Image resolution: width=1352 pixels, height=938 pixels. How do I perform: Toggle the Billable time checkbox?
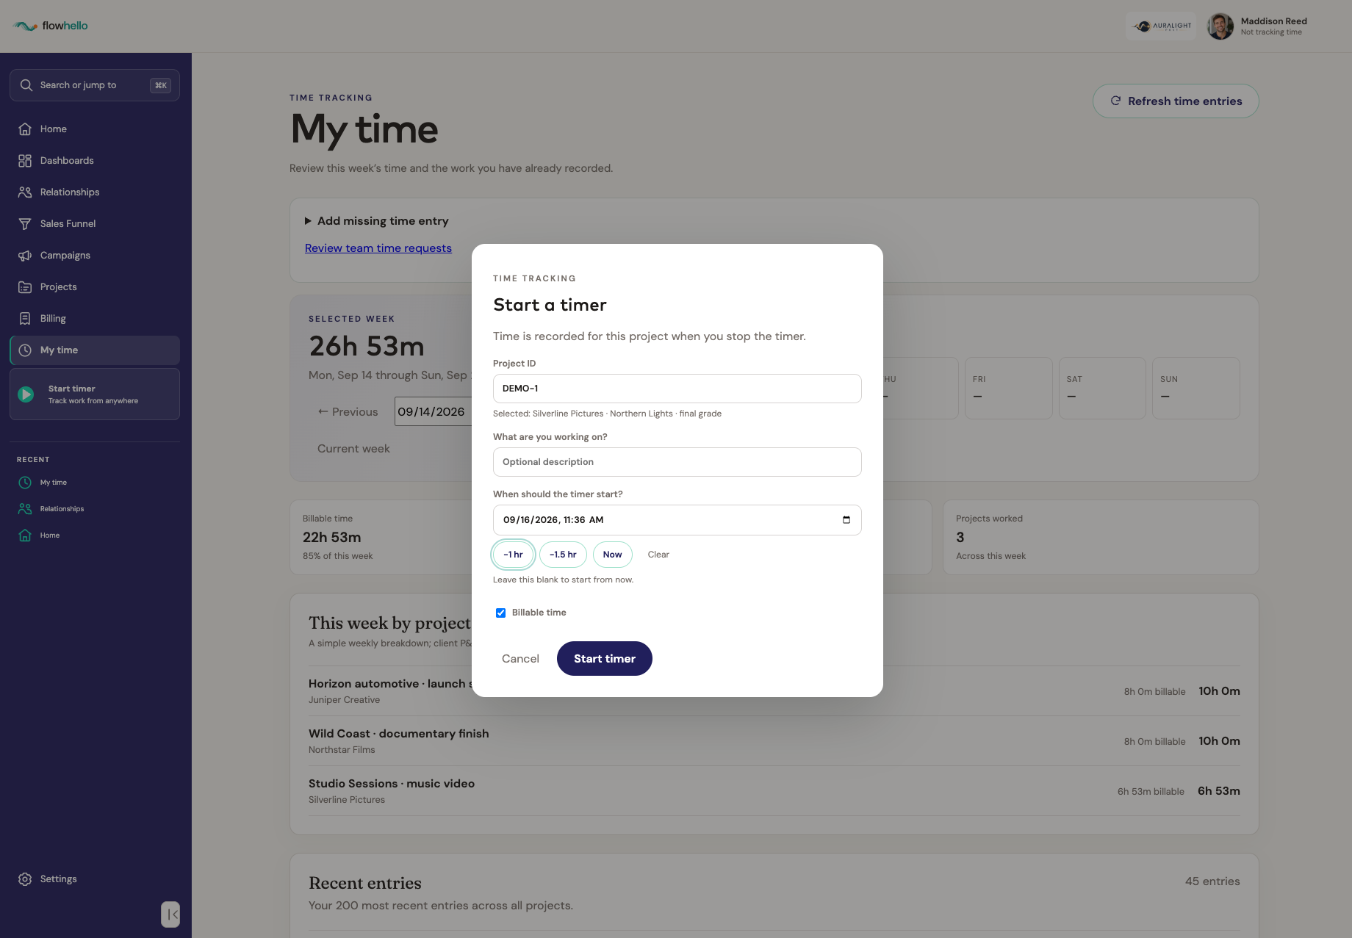500,613
